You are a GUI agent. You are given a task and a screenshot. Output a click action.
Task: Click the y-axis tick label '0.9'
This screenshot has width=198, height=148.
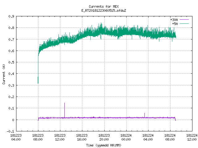pyautogui.click(x=11, y=16)
